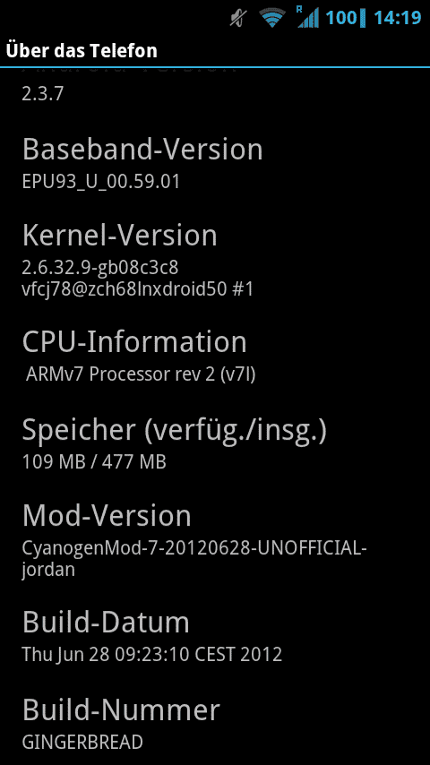Tap the baseband value EPU93_U_00.59.01
Screen dimensions: 430x765
(101, 182)
